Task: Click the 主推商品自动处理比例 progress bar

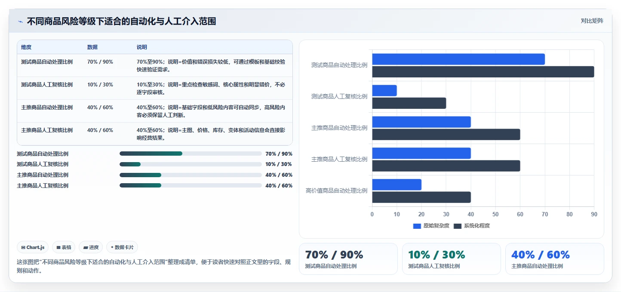Action: 191,175
